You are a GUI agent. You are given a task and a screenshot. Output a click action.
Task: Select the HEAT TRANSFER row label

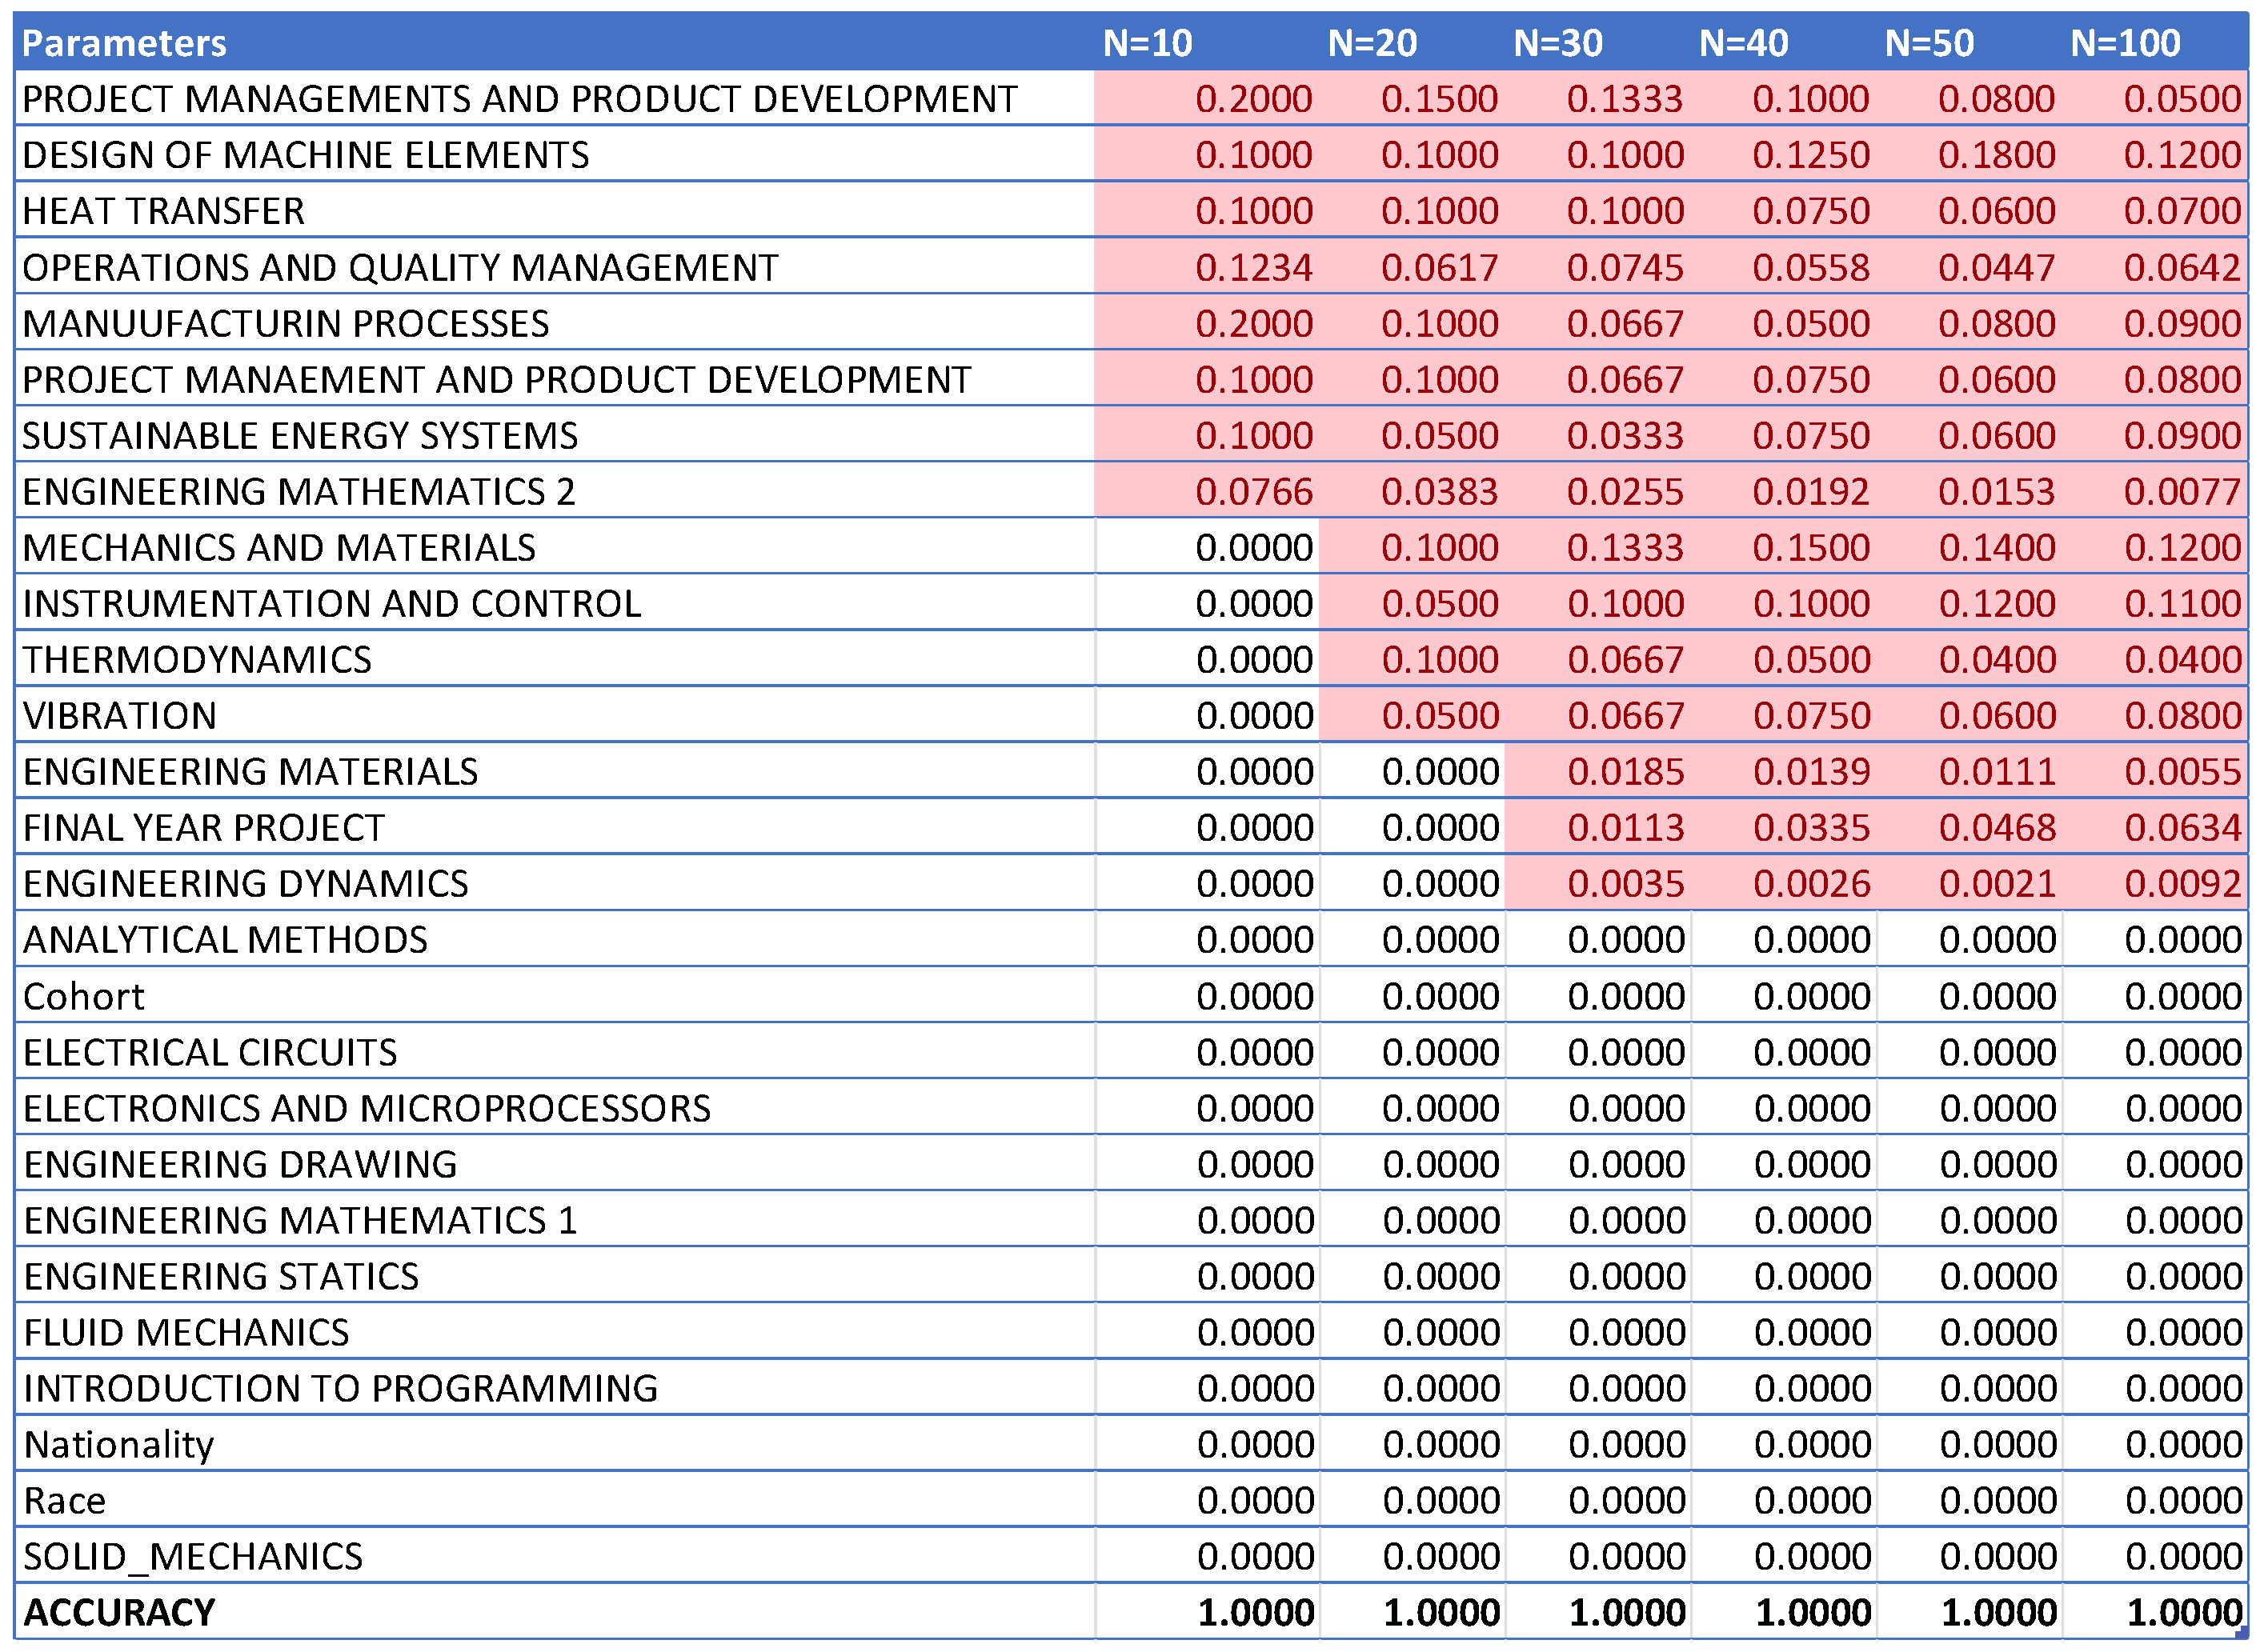tap(163, 211)
